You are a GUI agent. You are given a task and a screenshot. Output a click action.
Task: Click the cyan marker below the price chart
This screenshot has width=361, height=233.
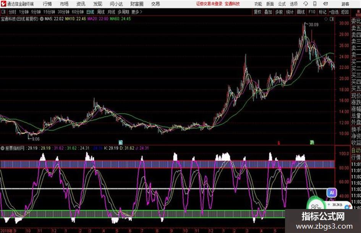120,142
